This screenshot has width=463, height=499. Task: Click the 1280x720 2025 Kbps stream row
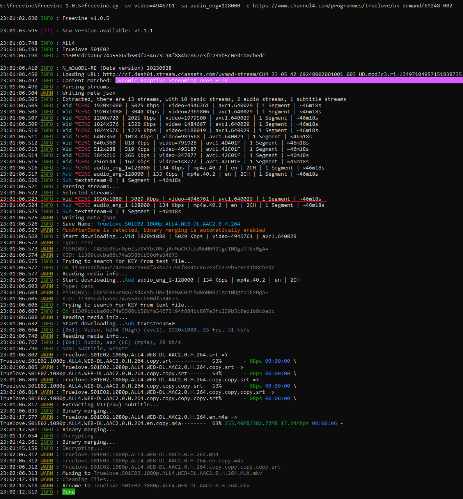(x=190, y=118)
